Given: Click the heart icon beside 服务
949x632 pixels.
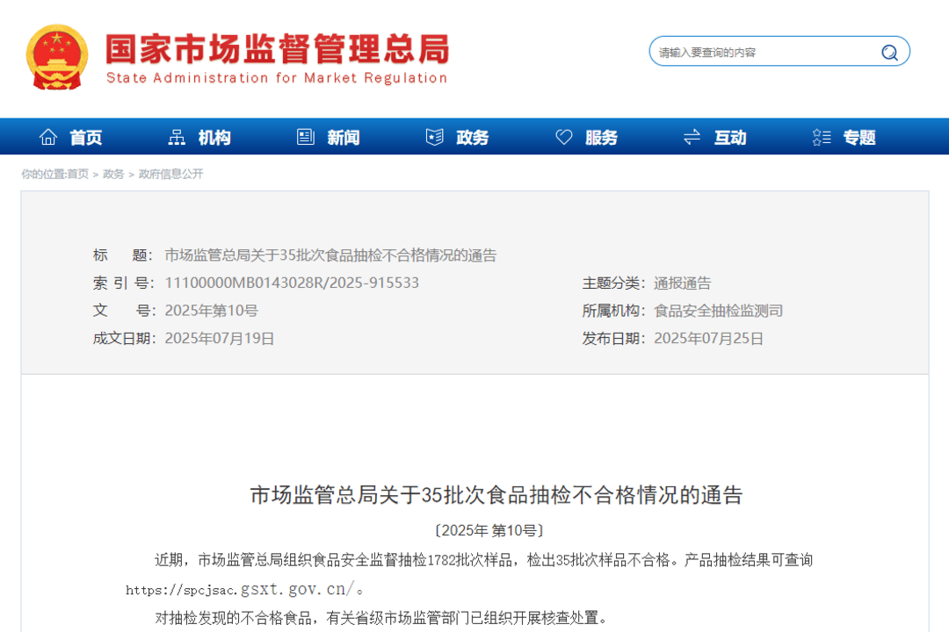Looking at the screenshot, I should pyautogui.click(x=563, y=137).
